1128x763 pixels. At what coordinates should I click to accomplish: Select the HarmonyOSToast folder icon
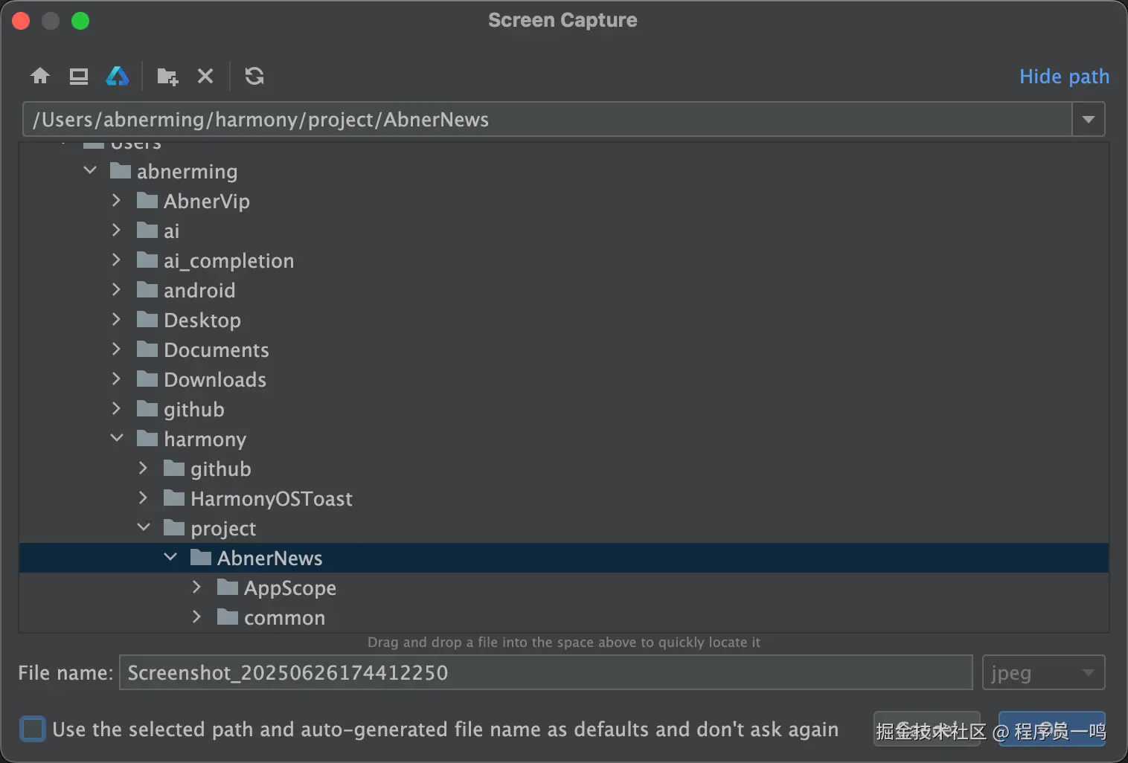pyautogui.click(x=174, y=498)
